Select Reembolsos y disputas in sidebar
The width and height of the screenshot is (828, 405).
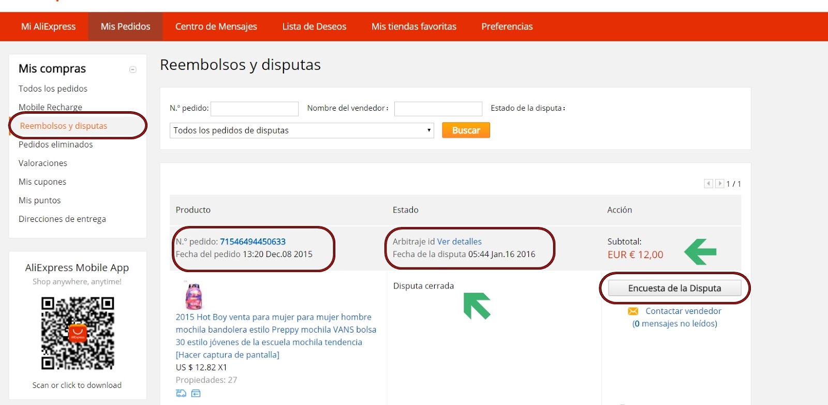(x=64, y=126)
